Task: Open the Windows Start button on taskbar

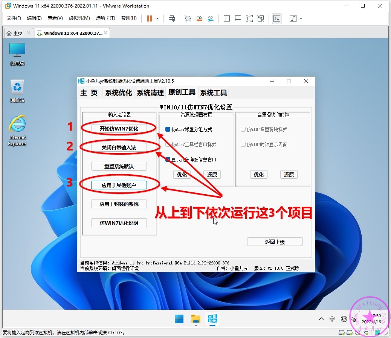Action: coord(179,319)
